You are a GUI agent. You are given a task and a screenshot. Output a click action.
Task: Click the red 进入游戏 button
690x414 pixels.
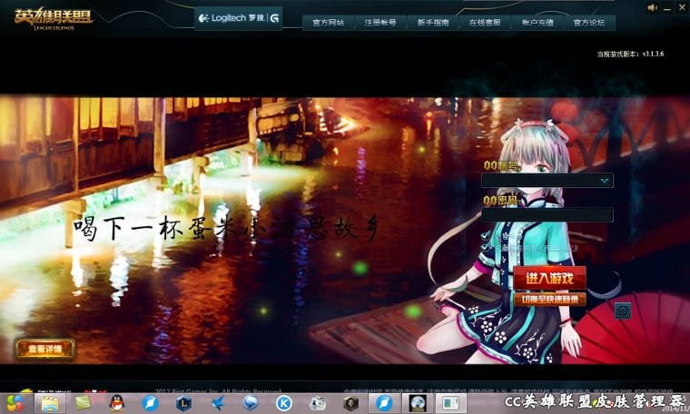549,278
